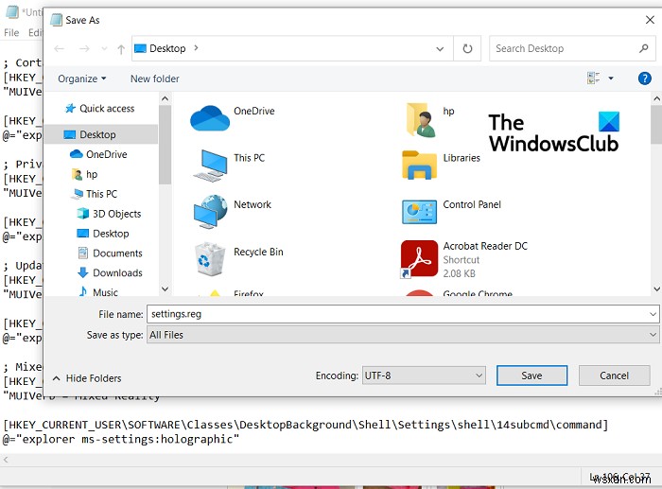Open the Help question mark

[x=644, y=79]
